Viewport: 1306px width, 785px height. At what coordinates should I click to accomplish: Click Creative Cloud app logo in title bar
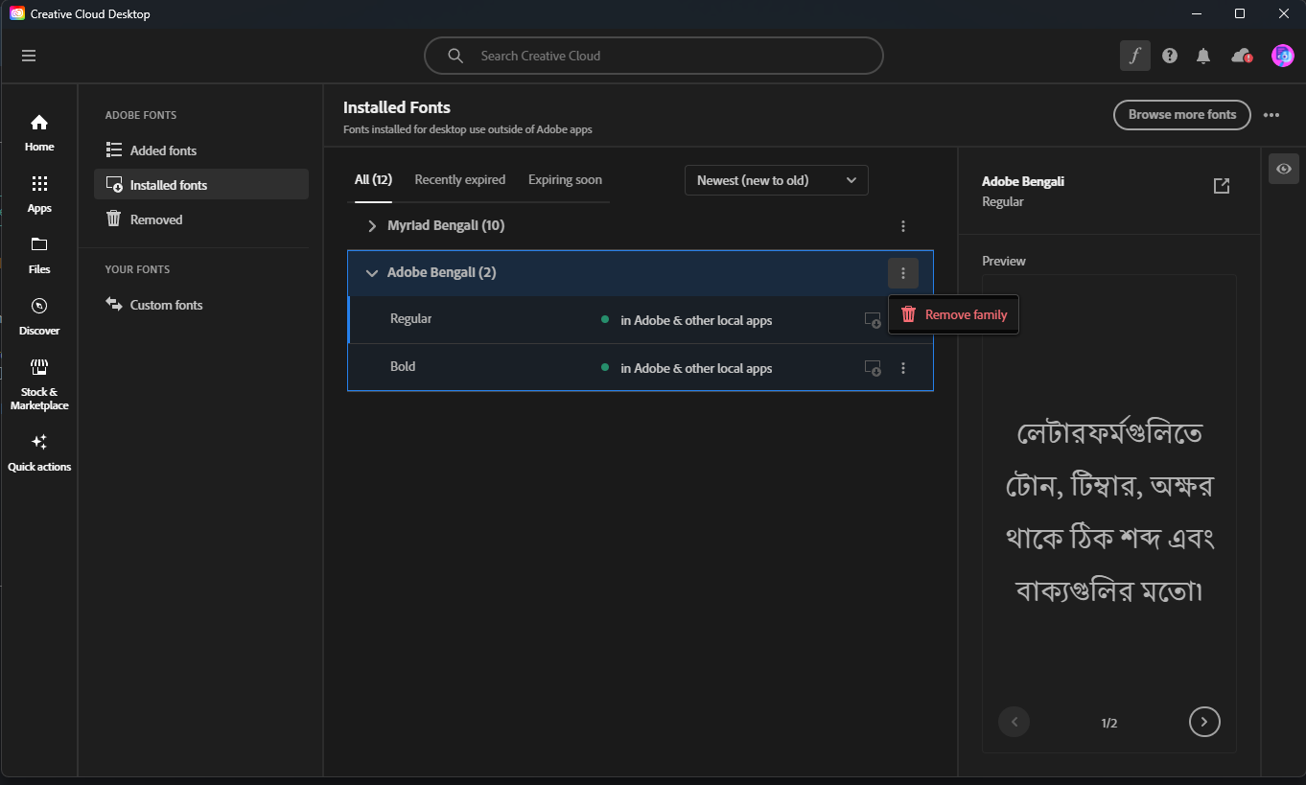(x=17, y=13)
